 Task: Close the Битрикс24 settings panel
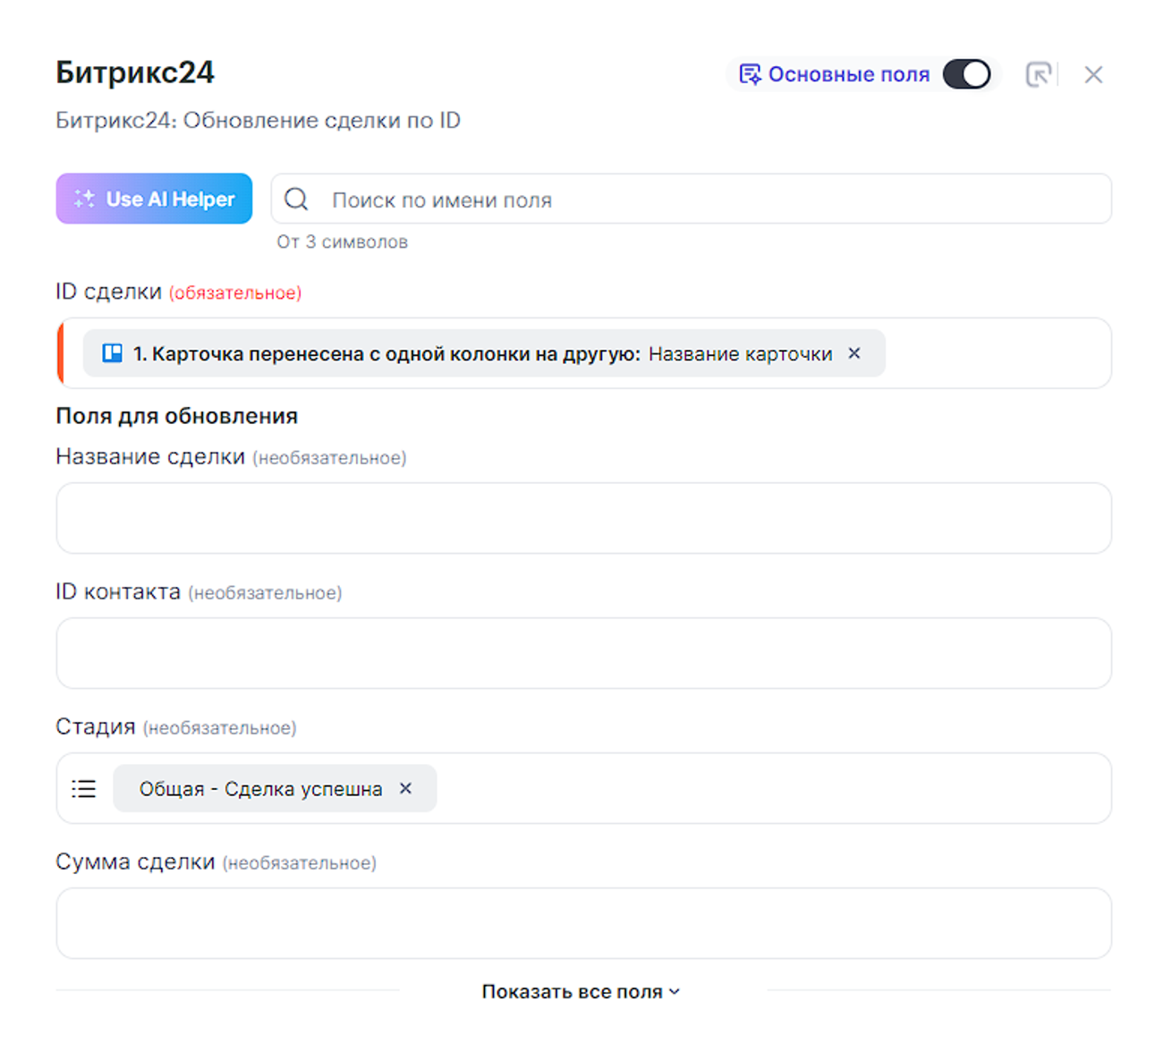[1093, 74]
